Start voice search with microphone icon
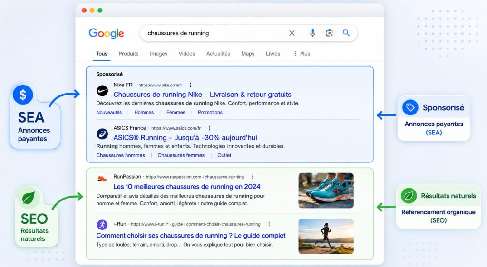This screenshot has width=487, height=267. 312,33
